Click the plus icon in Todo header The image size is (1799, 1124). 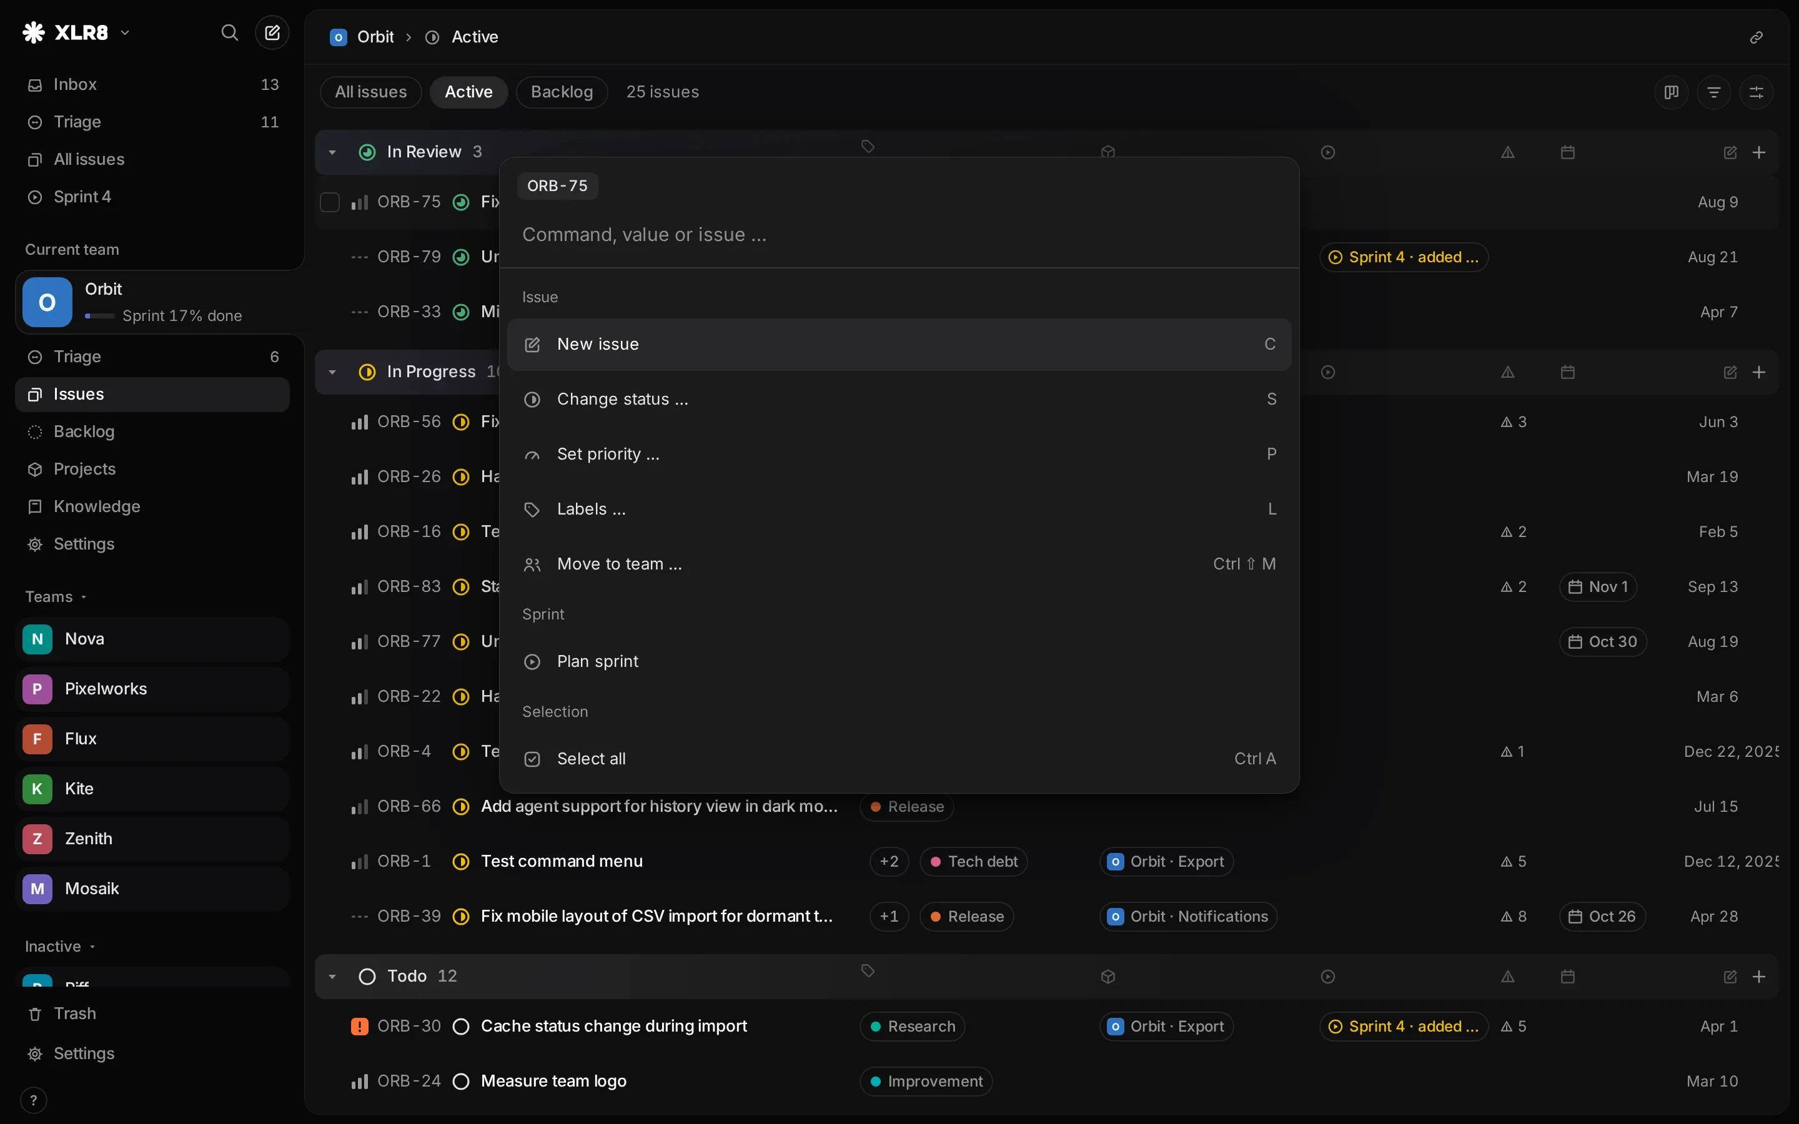pos(1759,977)
